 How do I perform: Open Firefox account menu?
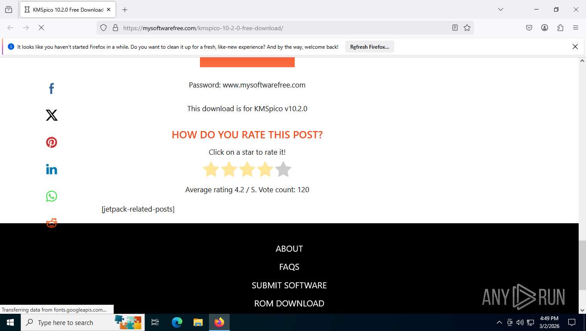click(x=545, y=28)
